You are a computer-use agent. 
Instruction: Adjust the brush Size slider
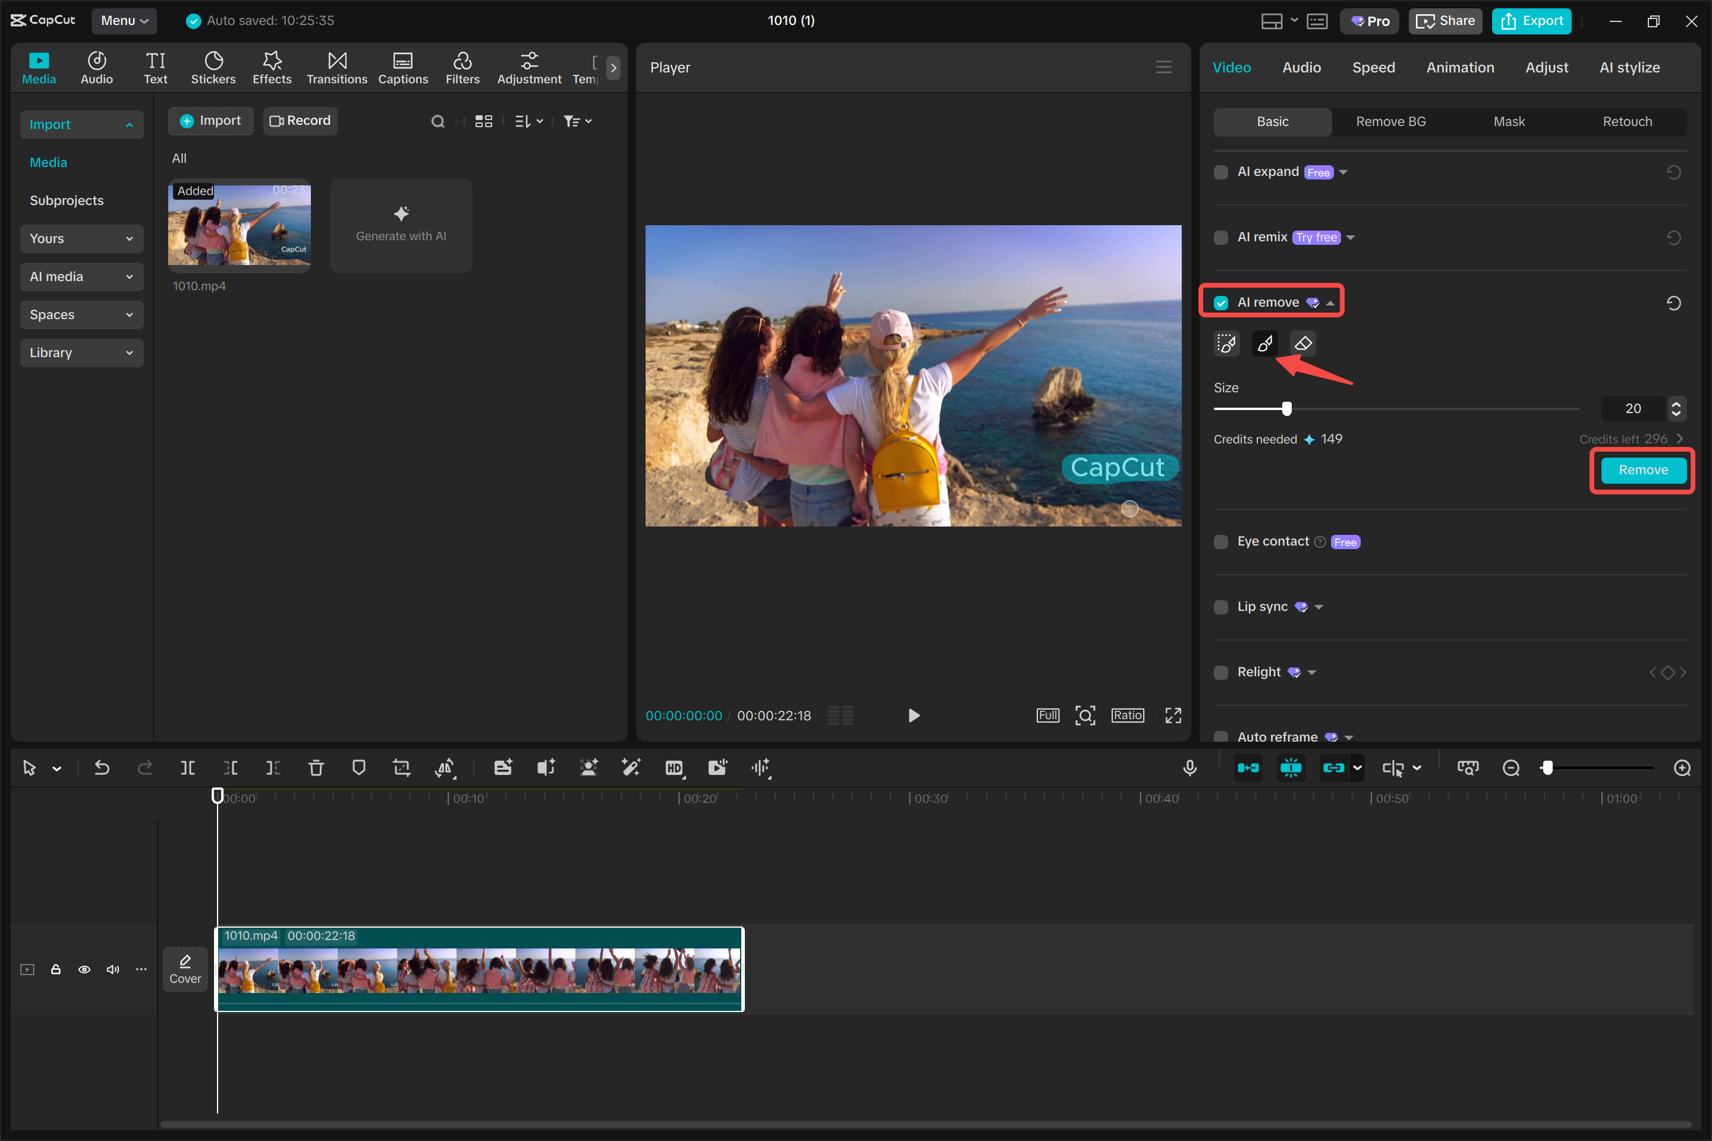(1287, 408)
